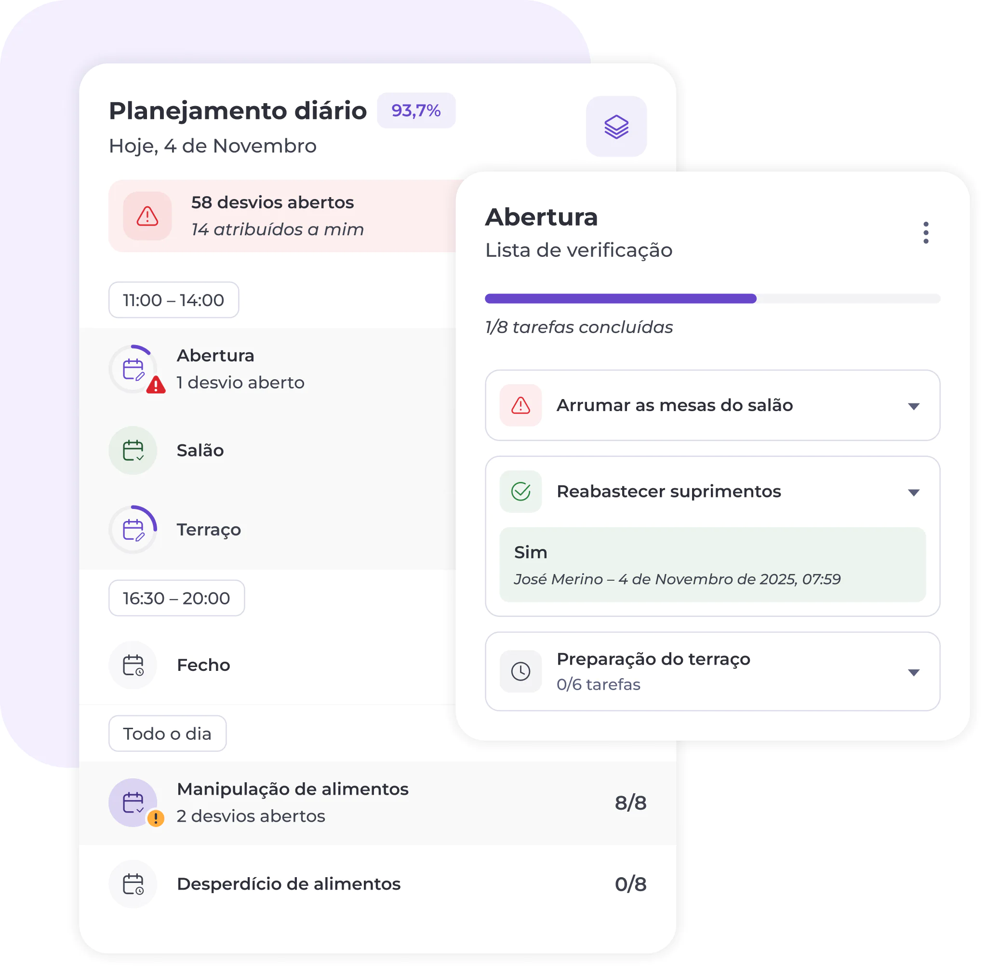987x975 pixels.
Task: Select the Abertura calendar-edit progress icon
Action: click(133, 368)
